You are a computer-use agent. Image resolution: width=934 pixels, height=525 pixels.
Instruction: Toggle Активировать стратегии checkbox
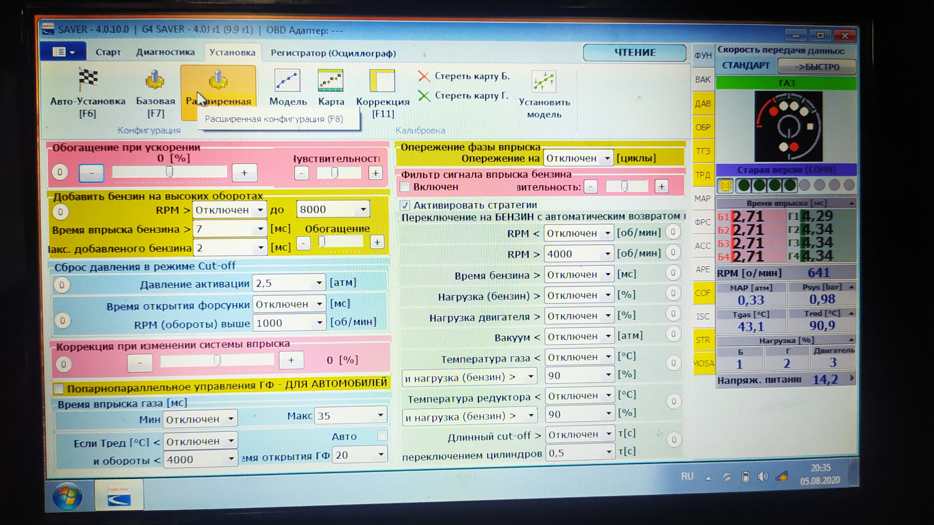[405, 205]
